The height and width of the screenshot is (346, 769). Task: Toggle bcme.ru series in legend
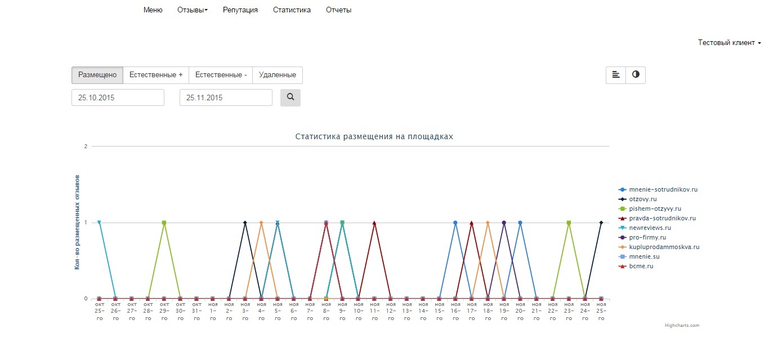point(636,267)
